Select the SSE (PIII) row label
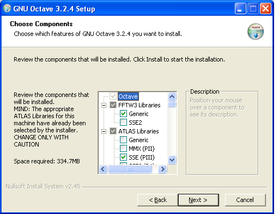279x214 pixels. point(142,157)
